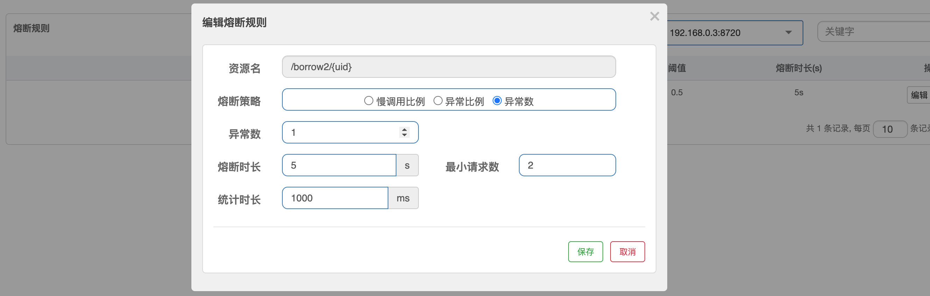The width and height of the screenshot is (930, 296).
Task: Click the ms unit label beside 统计时长
Action: [x=403, y=198]
